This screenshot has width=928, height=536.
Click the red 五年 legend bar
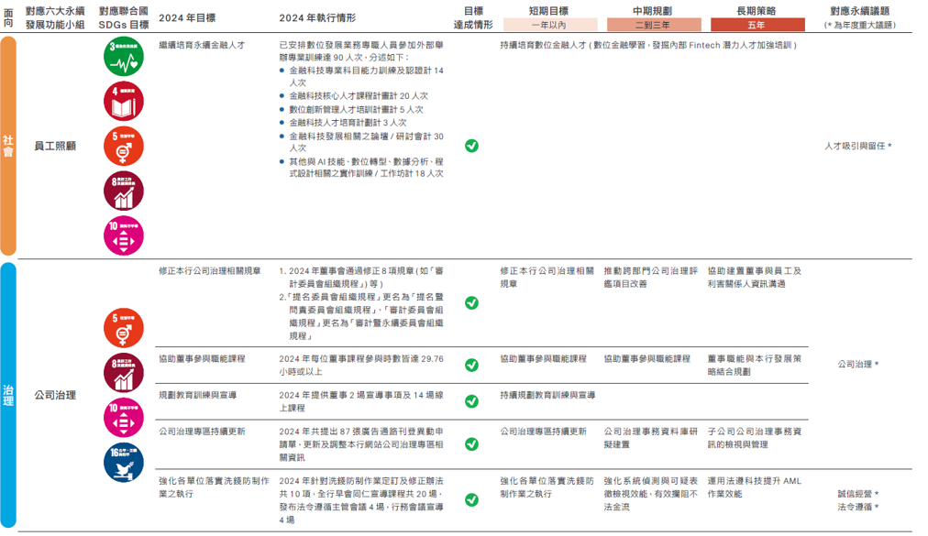[757, 25]
